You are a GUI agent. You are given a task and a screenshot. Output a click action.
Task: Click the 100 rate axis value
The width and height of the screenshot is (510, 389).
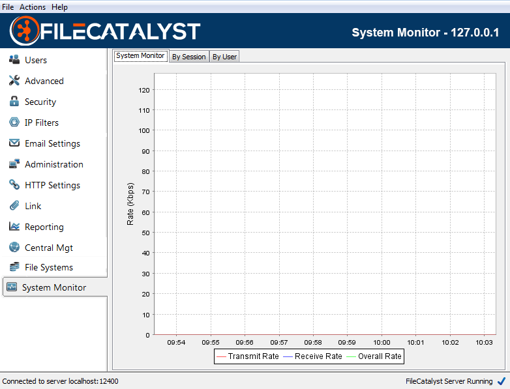pyautogui.click(x=144, y=130)
